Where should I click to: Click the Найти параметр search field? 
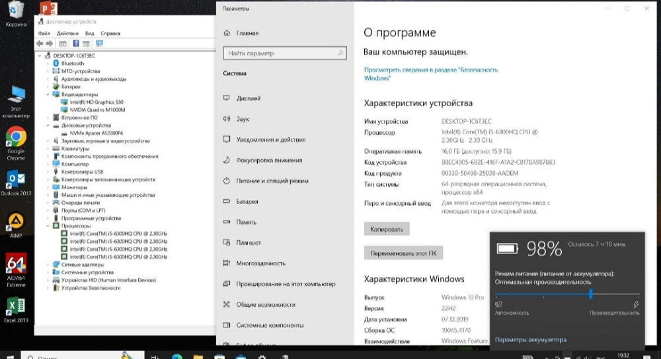[284, 53]
